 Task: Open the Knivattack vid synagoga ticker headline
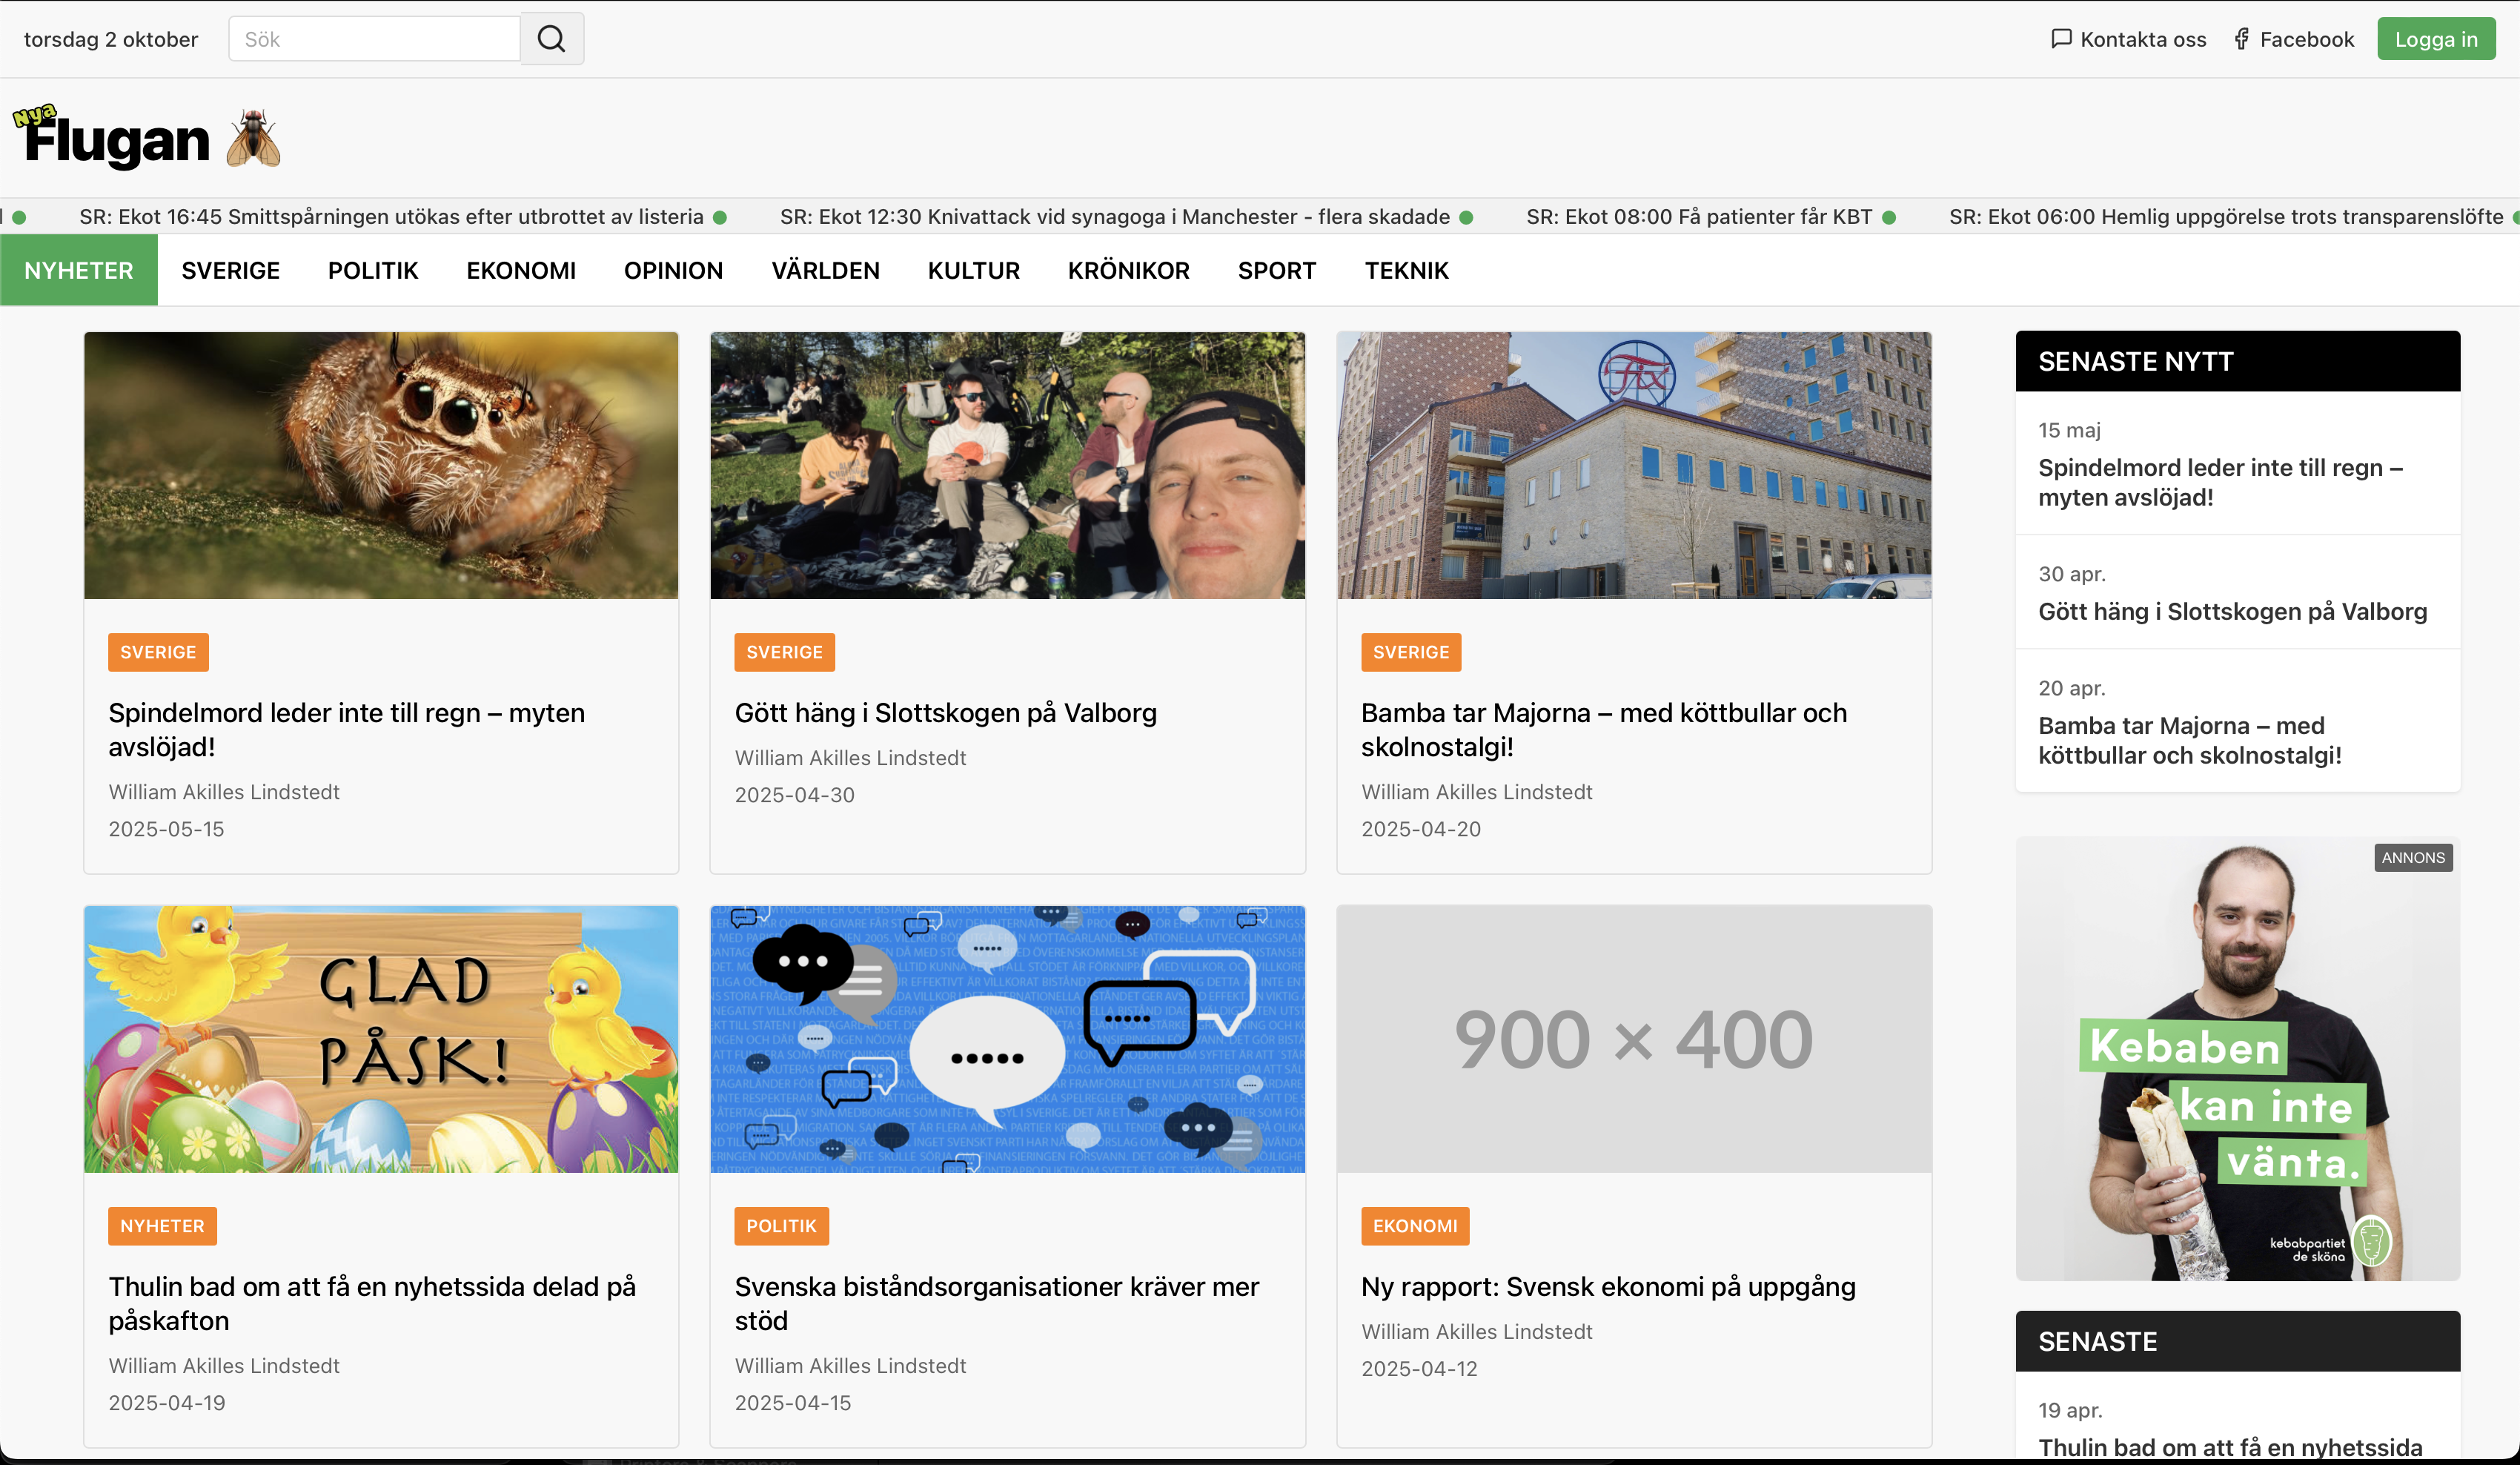(x=1114, y=217)
